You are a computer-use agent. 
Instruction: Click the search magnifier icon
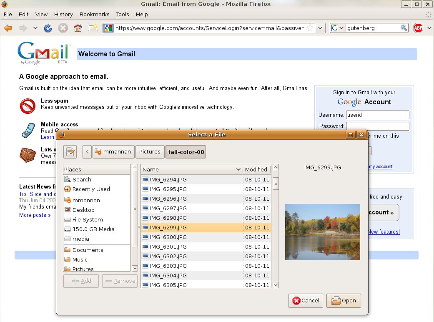(404, 28)
